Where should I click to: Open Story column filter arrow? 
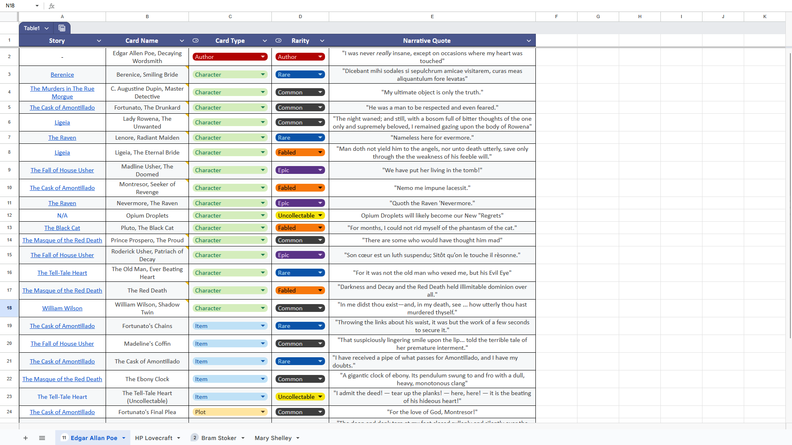[x=99, y=41]
